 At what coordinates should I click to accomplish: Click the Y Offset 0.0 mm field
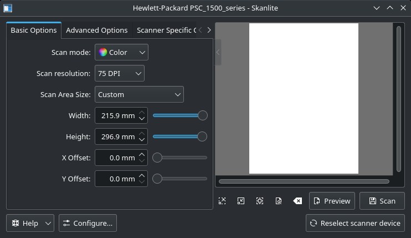[117, 179]
